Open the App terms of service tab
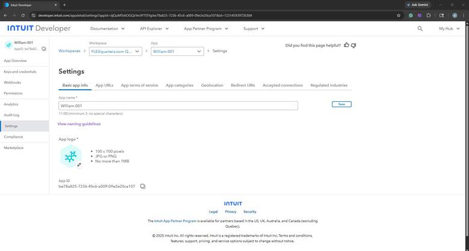 point(139,85)
